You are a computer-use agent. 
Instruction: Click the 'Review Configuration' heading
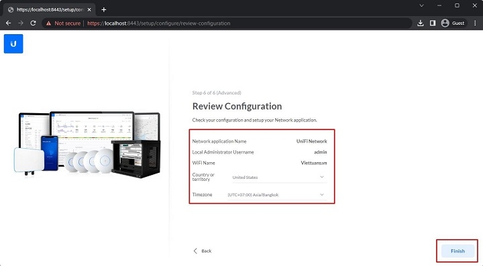[x=237, y=106]
